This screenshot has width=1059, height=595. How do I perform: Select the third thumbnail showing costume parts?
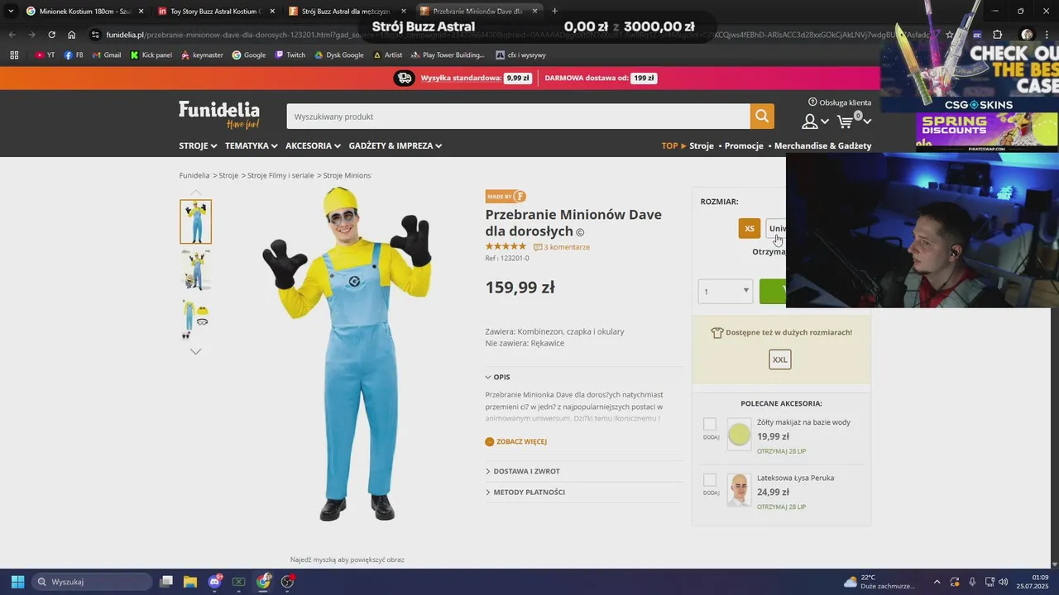pyautogui.click(x=196, y=318)
